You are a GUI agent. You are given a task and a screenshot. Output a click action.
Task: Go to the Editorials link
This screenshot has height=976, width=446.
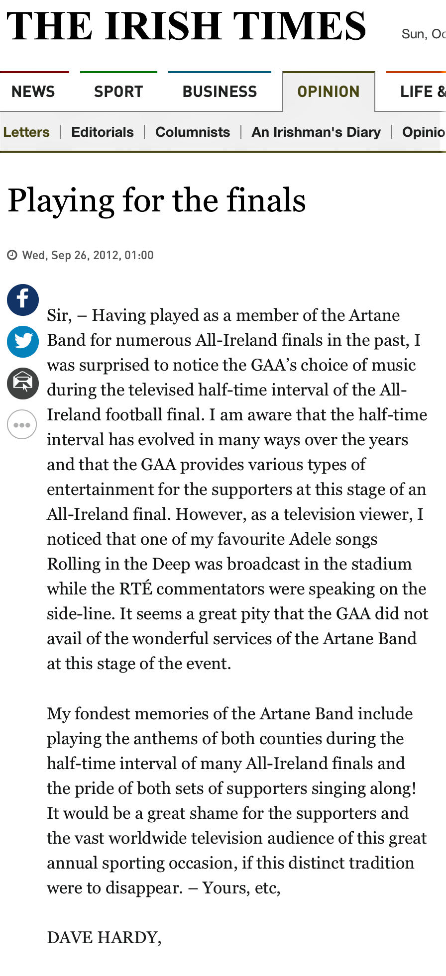click(x=103, y=132)
